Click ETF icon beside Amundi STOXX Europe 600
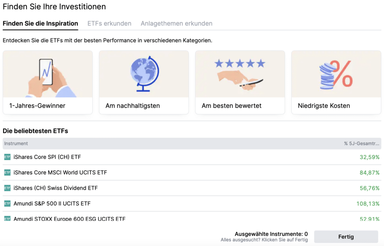 click(7, 218)
